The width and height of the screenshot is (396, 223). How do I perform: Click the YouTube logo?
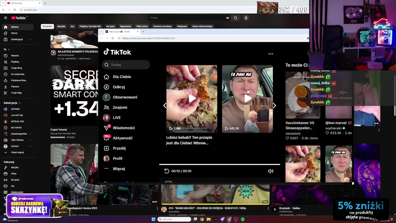(19, 18)
